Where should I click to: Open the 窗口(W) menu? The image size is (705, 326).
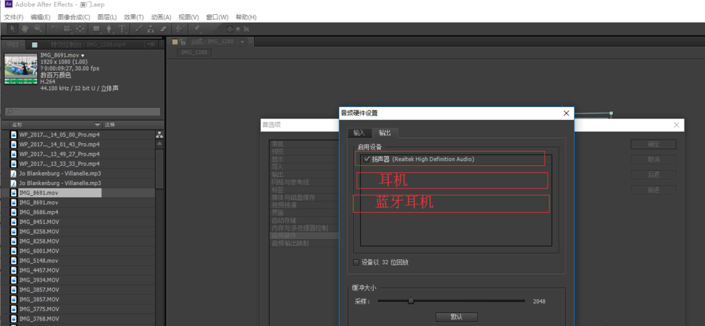[217, 17]
